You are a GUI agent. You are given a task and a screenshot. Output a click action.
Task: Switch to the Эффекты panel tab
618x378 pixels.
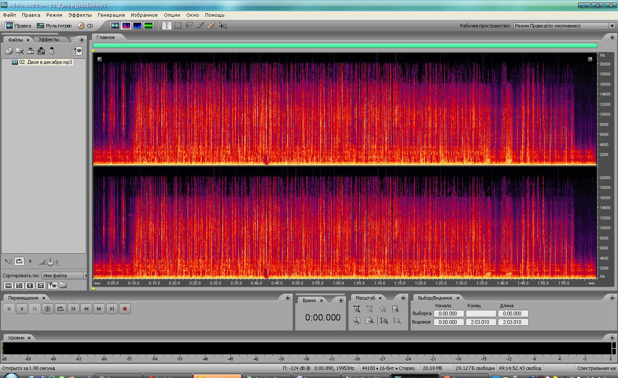coord(48,39)
